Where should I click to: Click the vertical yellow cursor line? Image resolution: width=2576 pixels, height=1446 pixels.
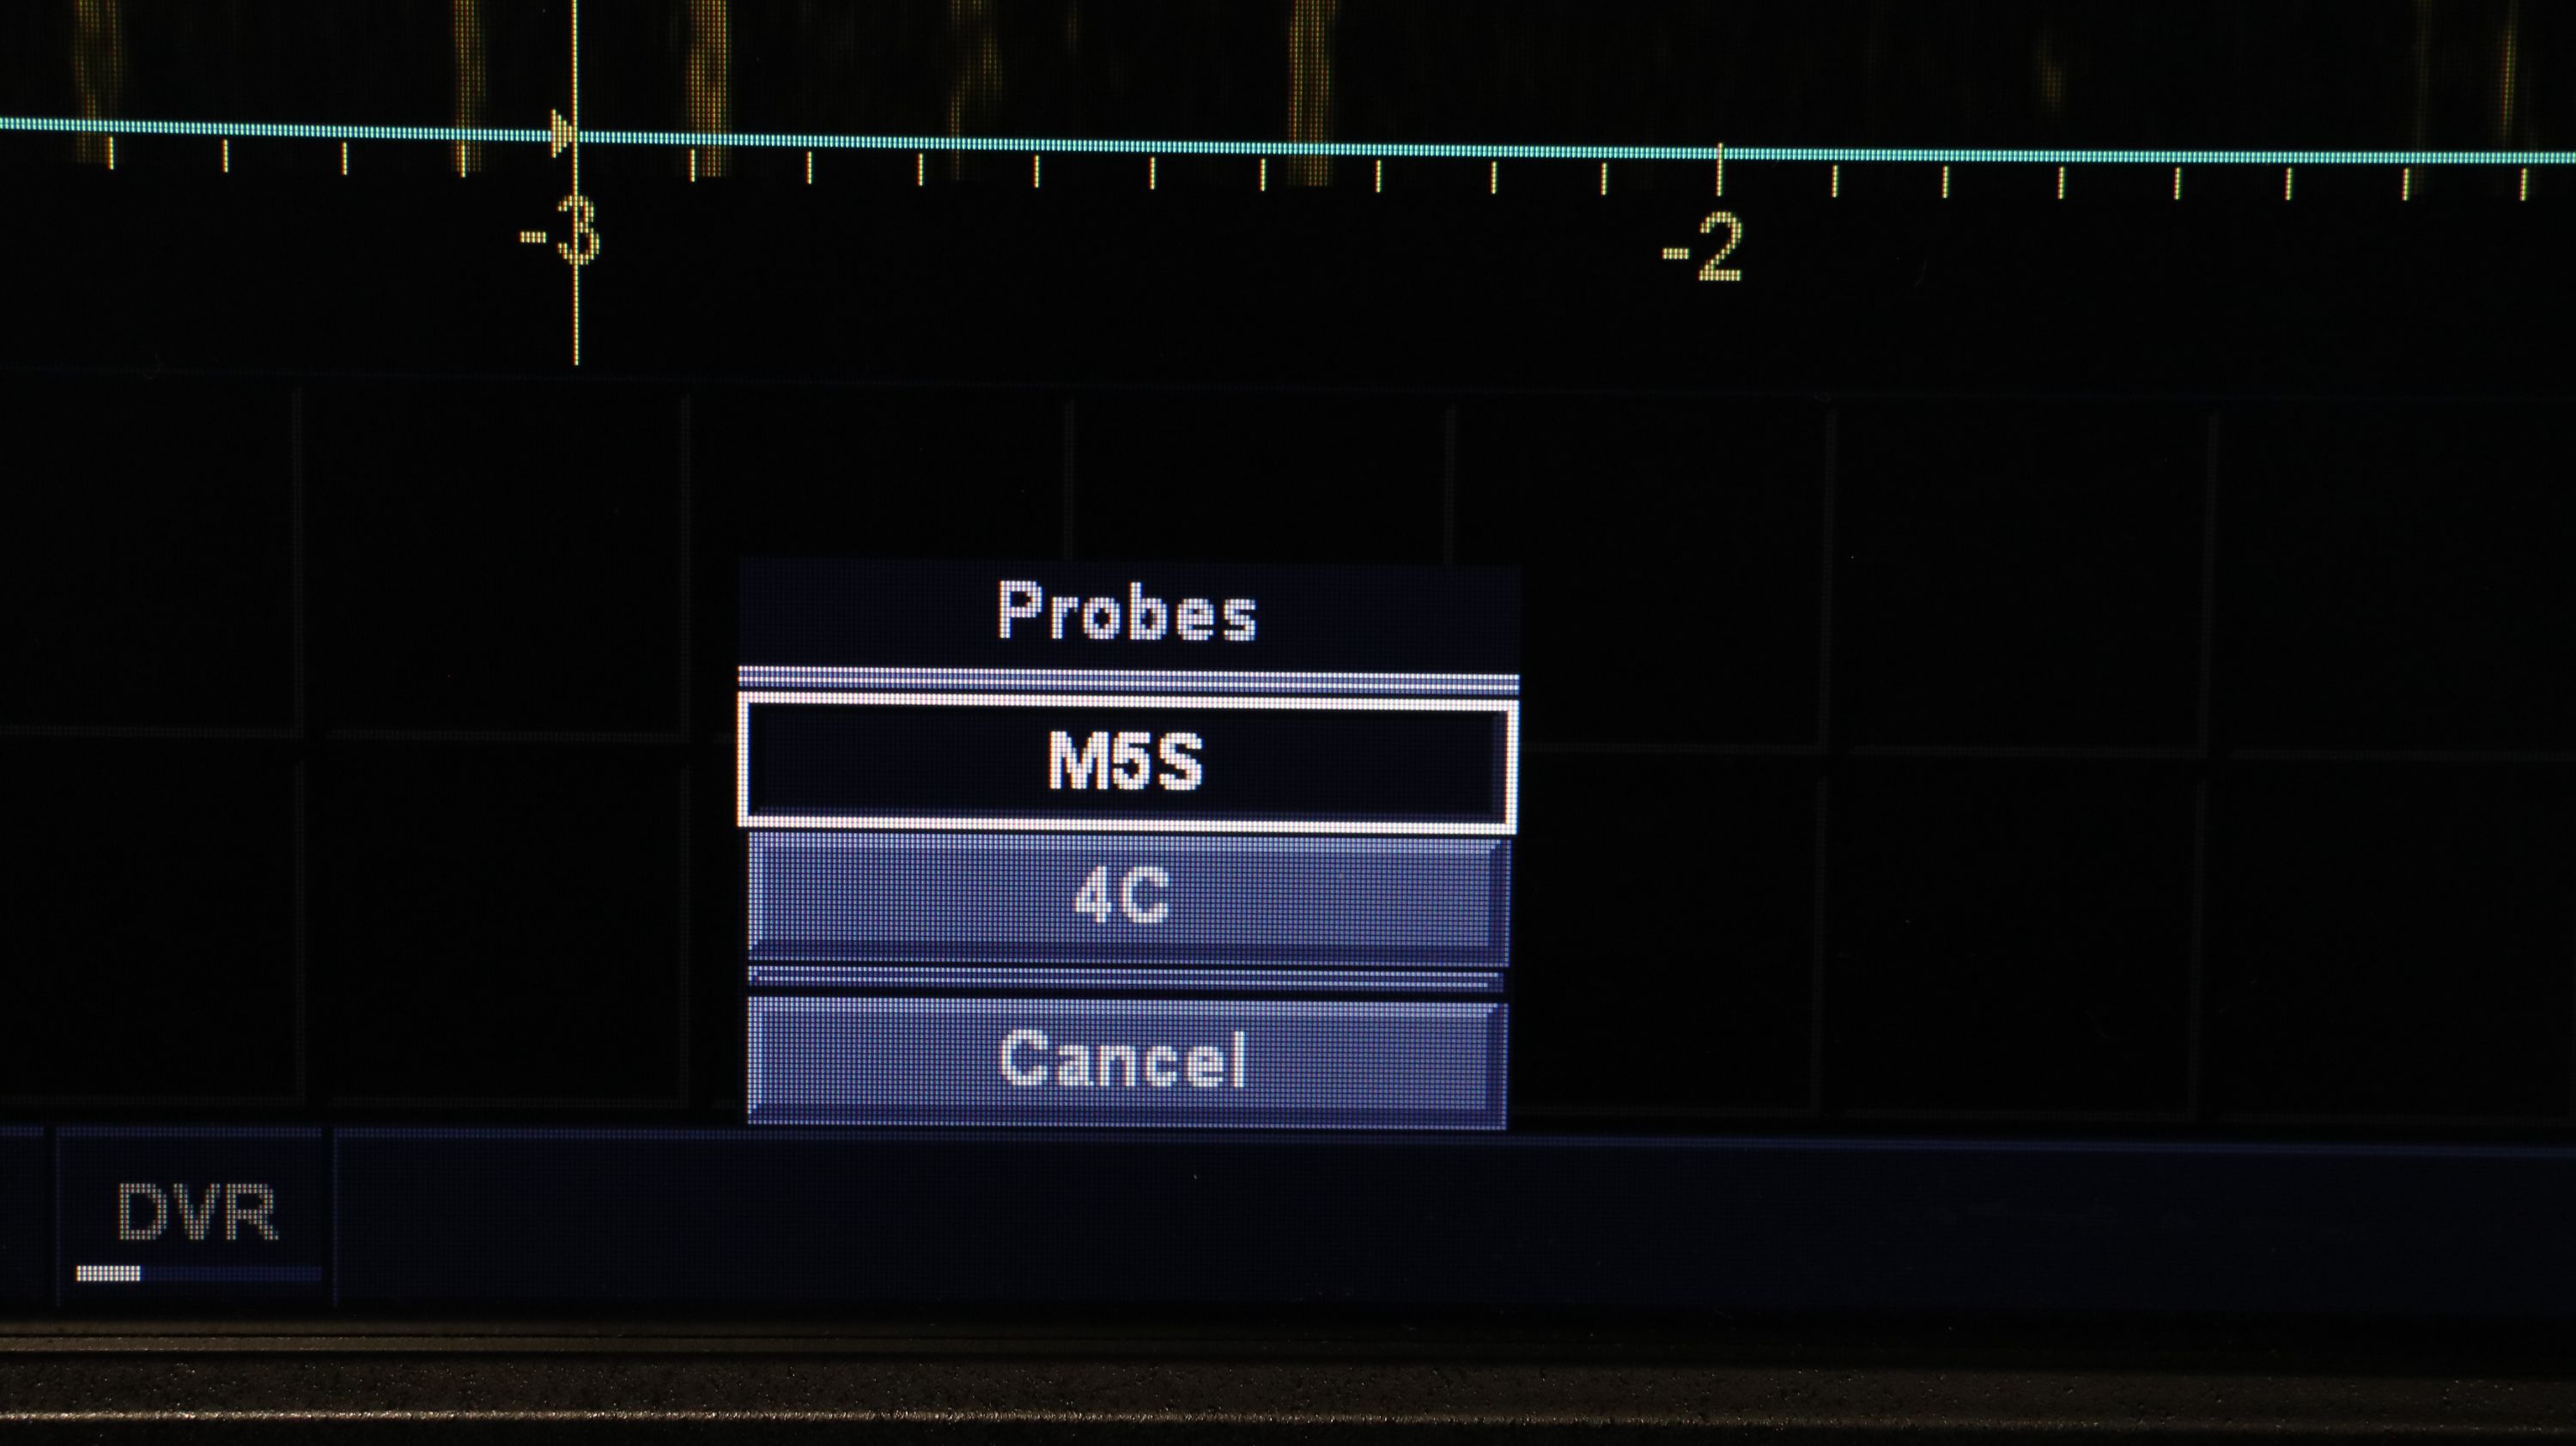[576, 182]
